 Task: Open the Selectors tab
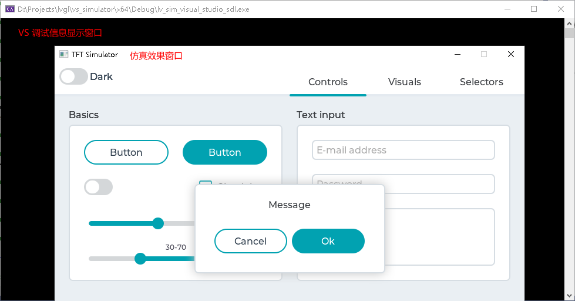click(481, 82)
